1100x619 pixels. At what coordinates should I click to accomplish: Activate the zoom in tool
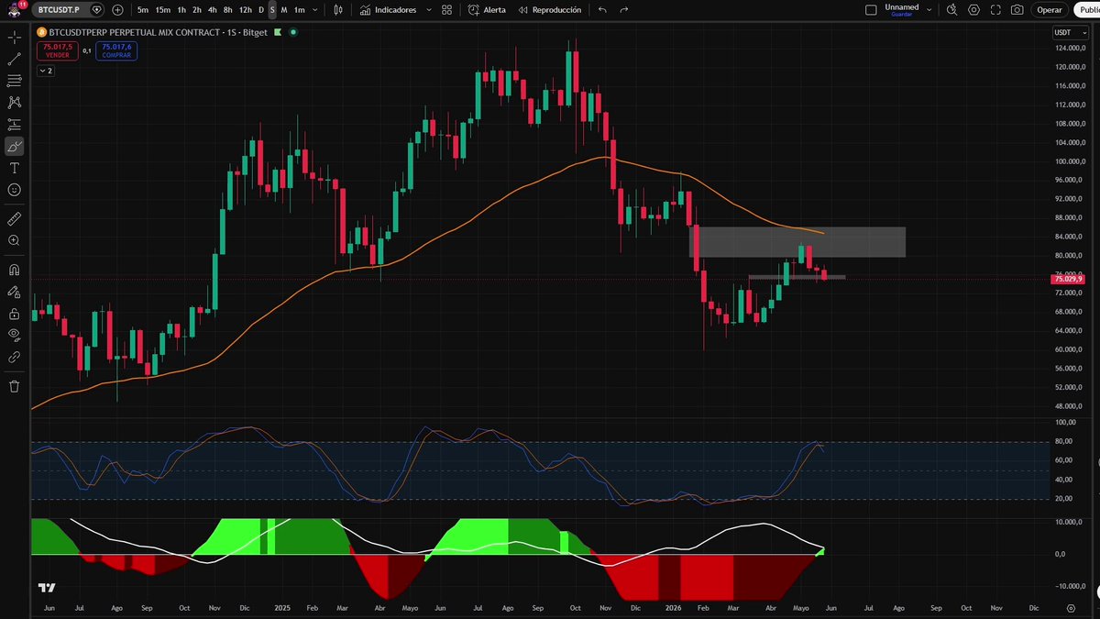click(x=15, y=240)
